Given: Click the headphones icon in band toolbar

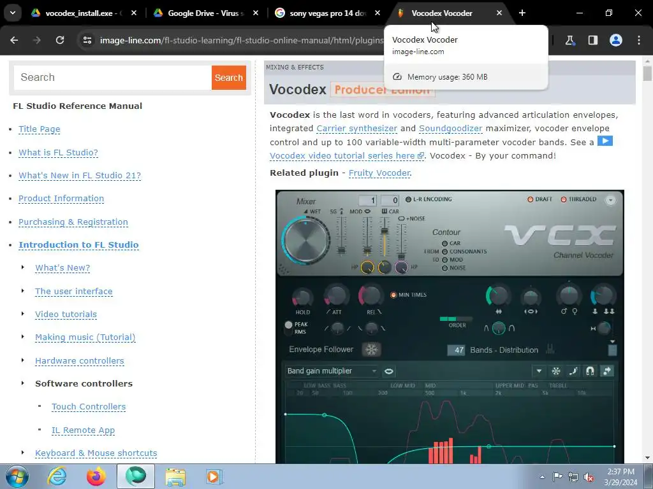Looking at the screenshot, I should (x=590, y=371).
